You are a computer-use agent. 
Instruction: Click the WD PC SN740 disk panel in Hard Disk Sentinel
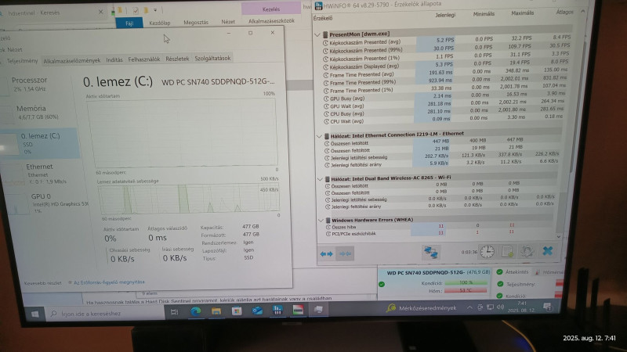coord(435,284)
